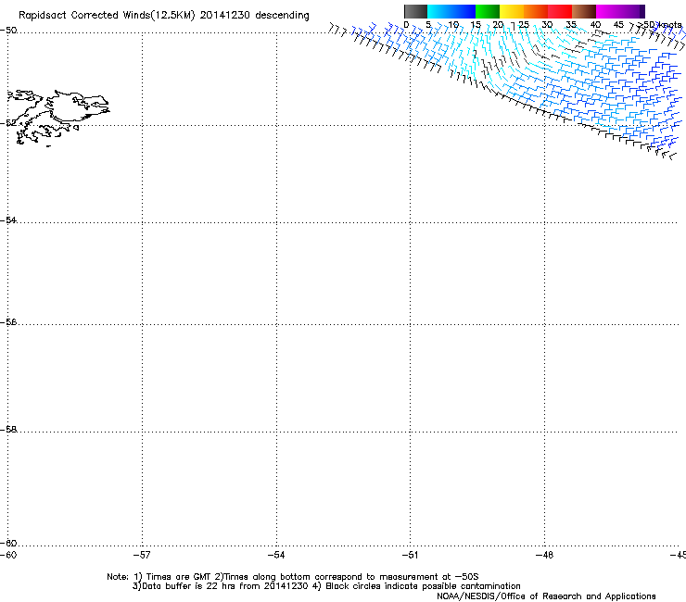
Task: Click the '-56' latitude axis label
Action: 8,321
